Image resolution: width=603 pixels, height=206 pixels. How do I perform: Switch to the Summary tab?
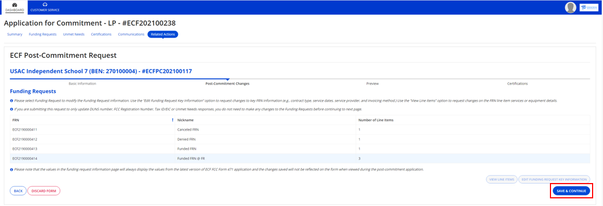(15, 34)
